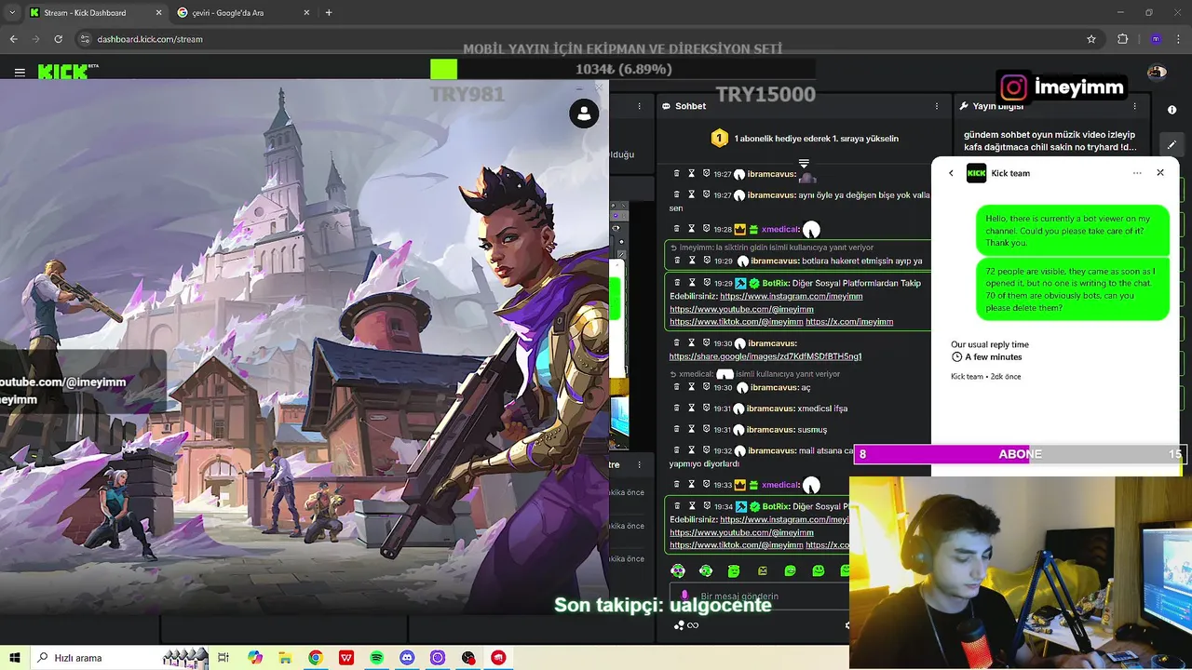Open a new browser tab
This screenshot has width=1192, height=670.
tap(329, 13)
